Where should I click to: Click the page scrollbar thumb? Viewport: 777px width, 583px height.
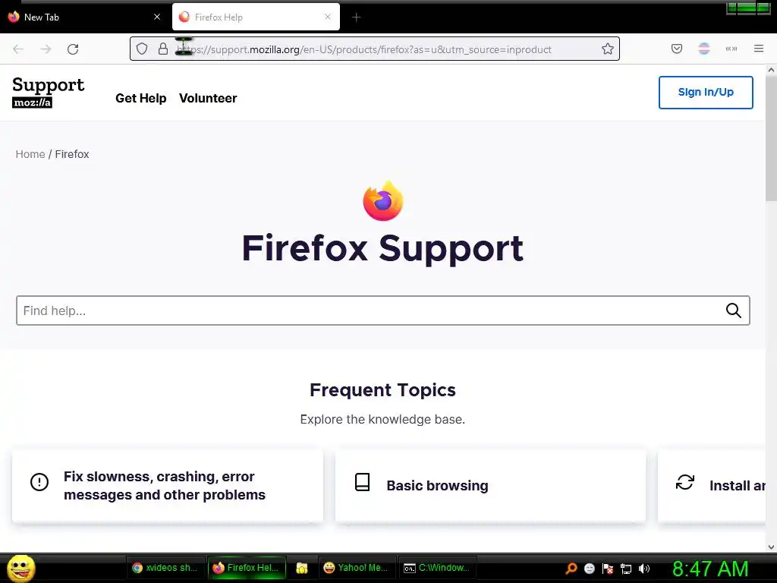pyautogui.click(x=771, y=139)
